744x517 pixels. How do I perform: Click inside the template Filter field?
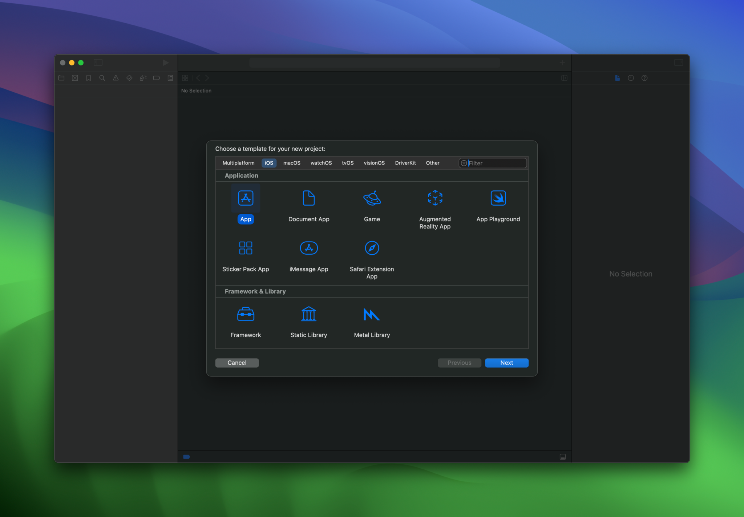494,163
